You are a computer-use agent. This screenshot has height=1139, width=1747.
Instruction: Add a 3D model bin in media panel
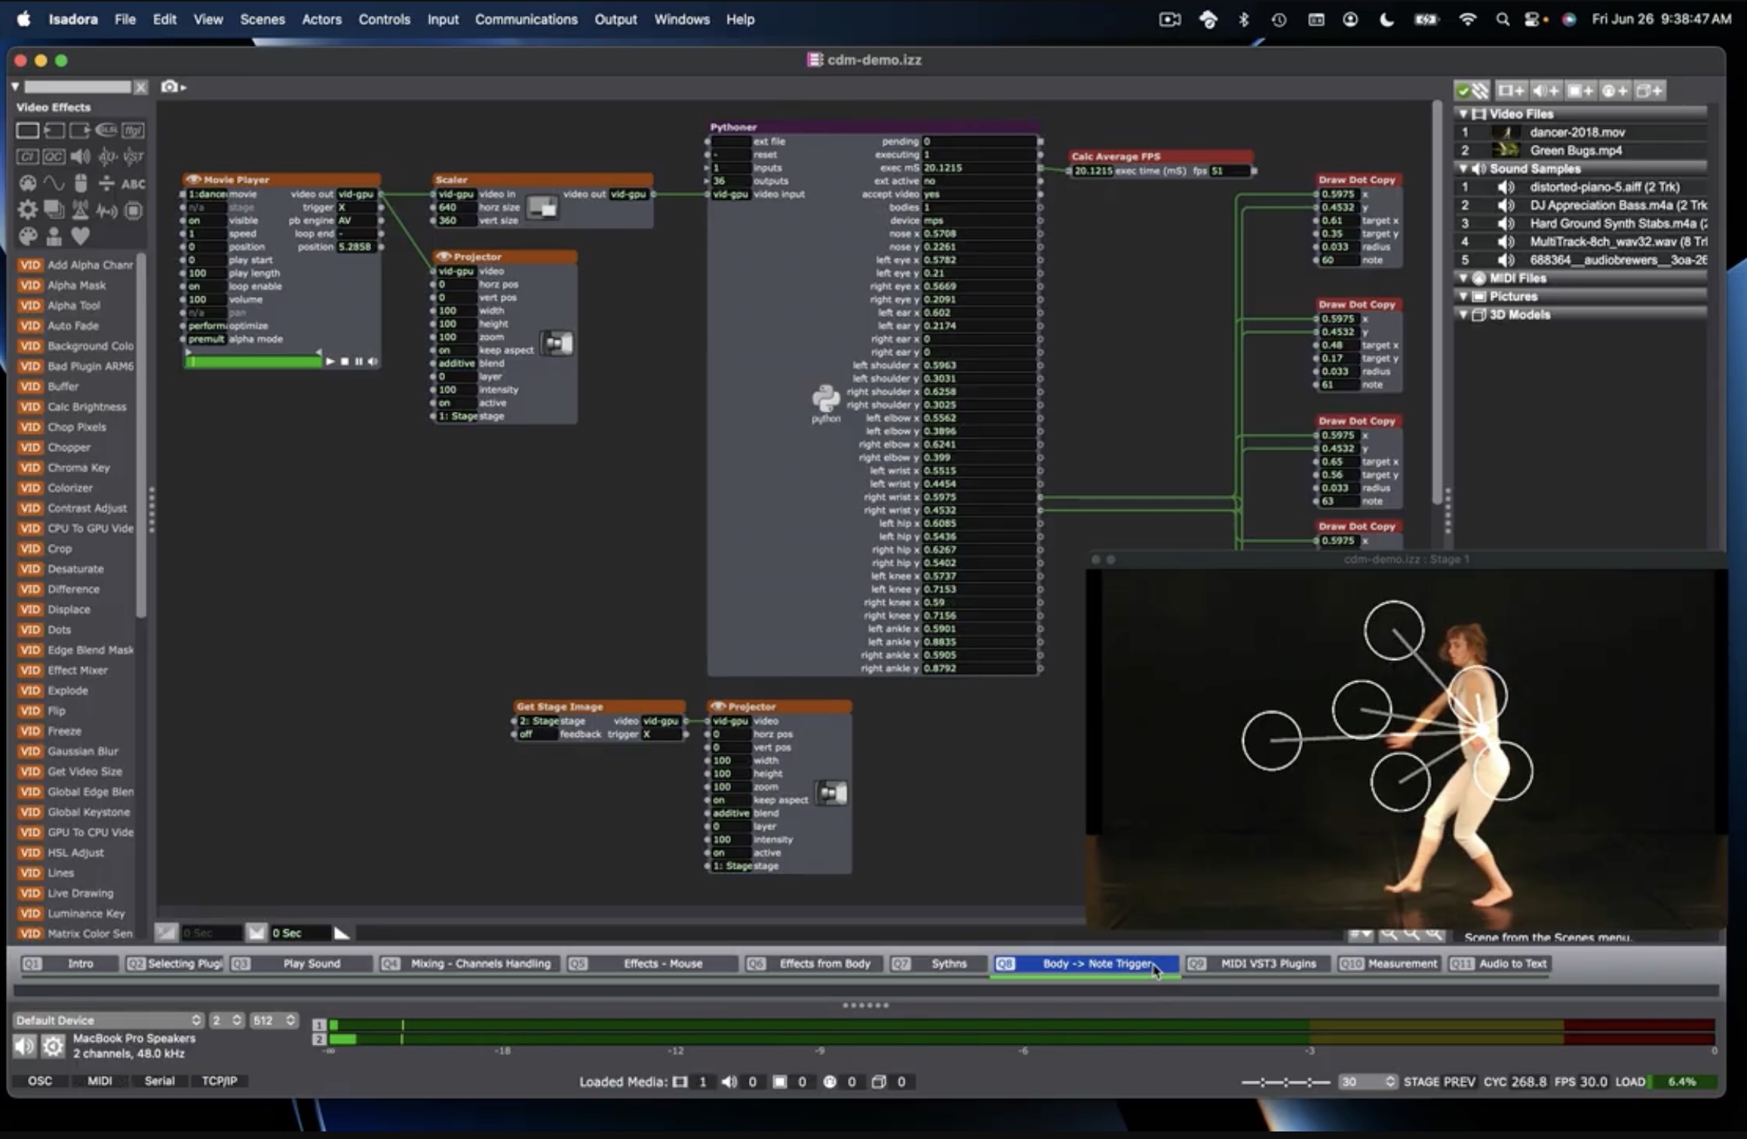pyautogui.click(x=1649, y=91)
